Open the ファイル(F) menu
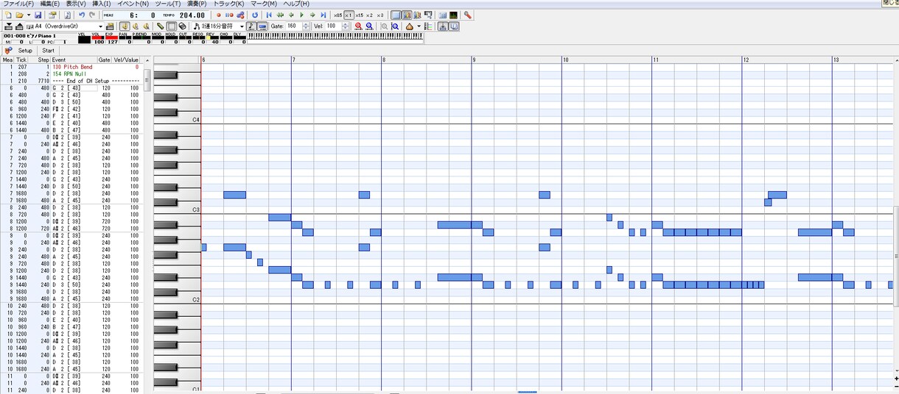899x394 pixels. (18, 4)
